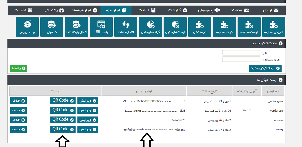Open the گراف نظرسنجی poll graph tile

point(150,27)
